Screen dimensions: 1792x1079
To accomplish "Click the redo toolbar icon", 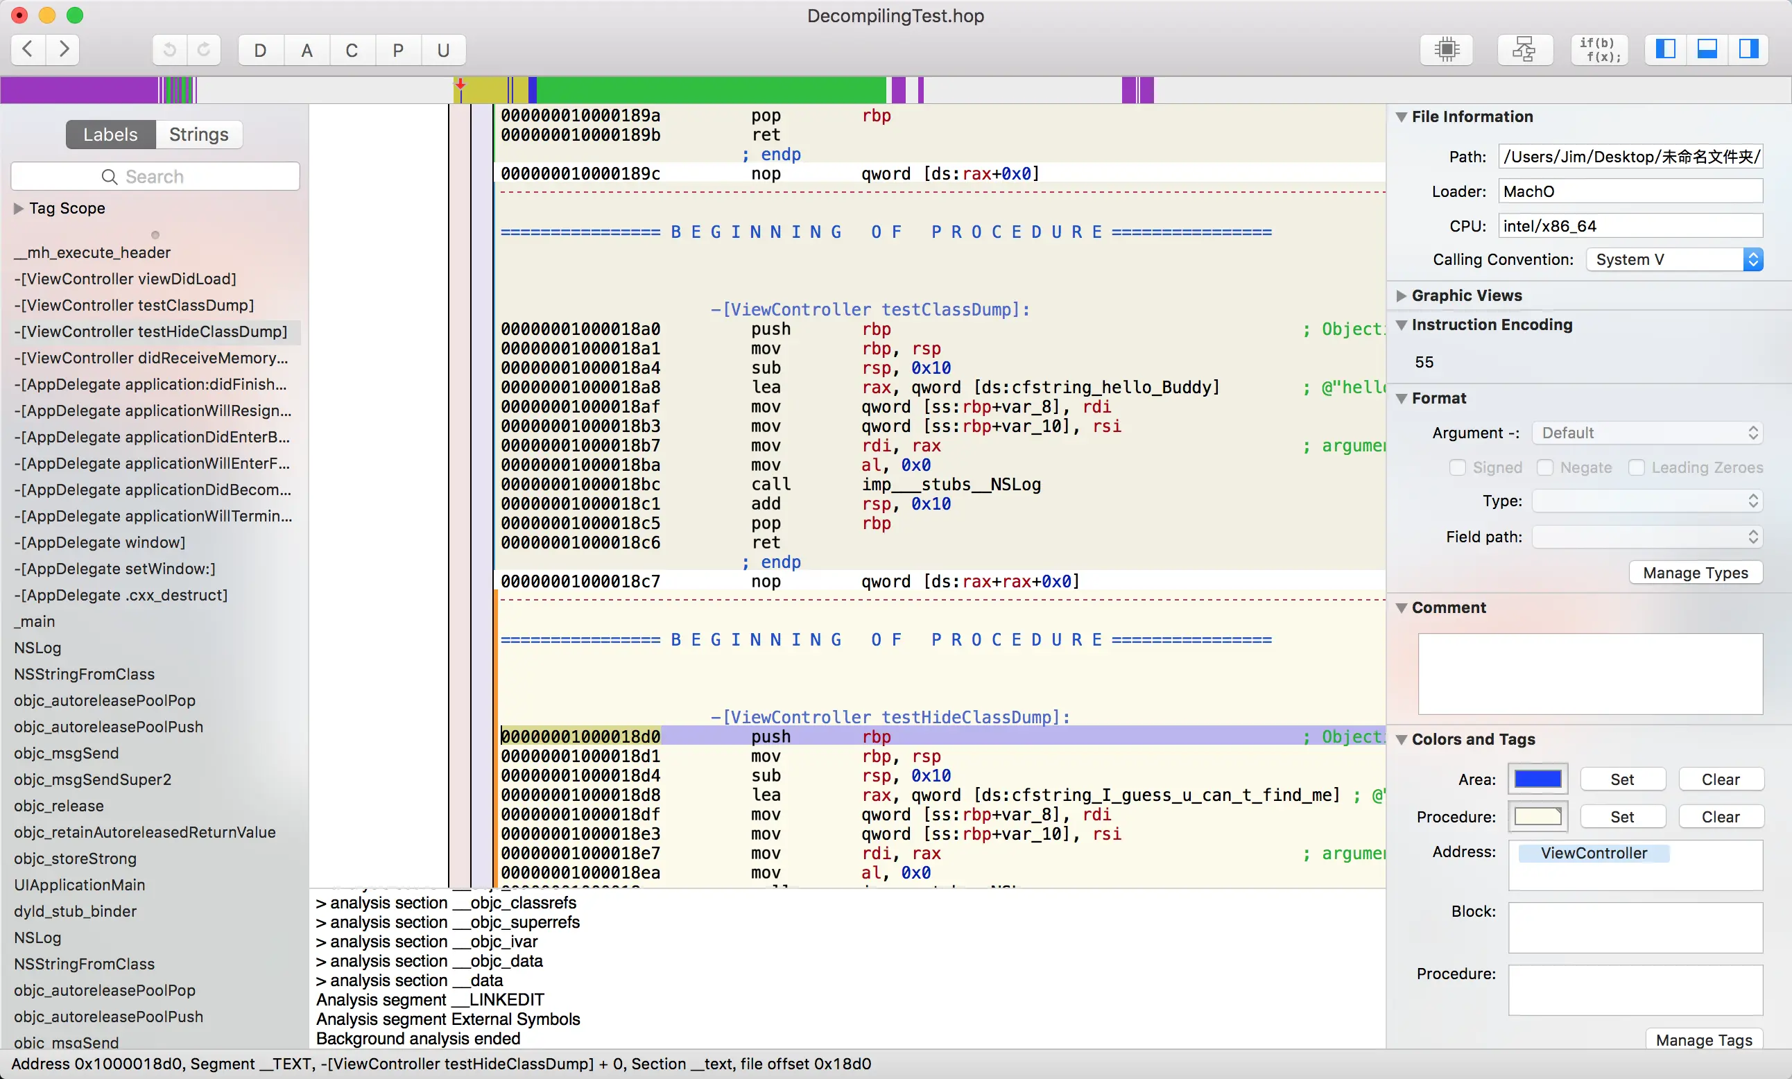I will click(205, 49).
